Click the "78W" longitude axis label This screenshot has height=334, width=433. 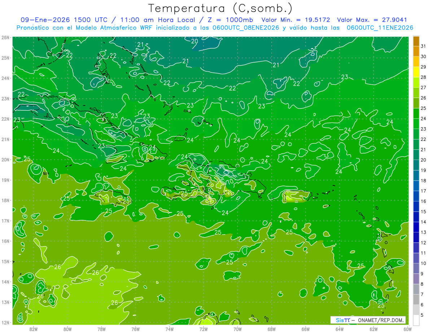(x=101, y=329)
